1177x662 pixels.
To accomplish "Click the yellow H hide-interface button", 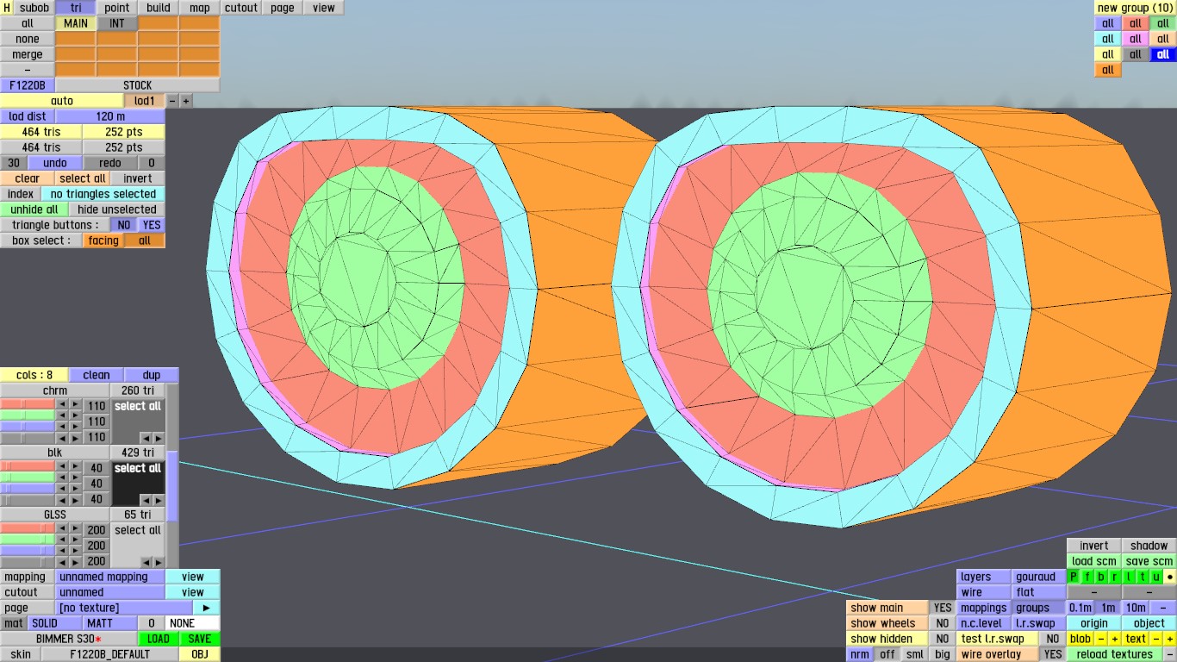I will (7, 8).
